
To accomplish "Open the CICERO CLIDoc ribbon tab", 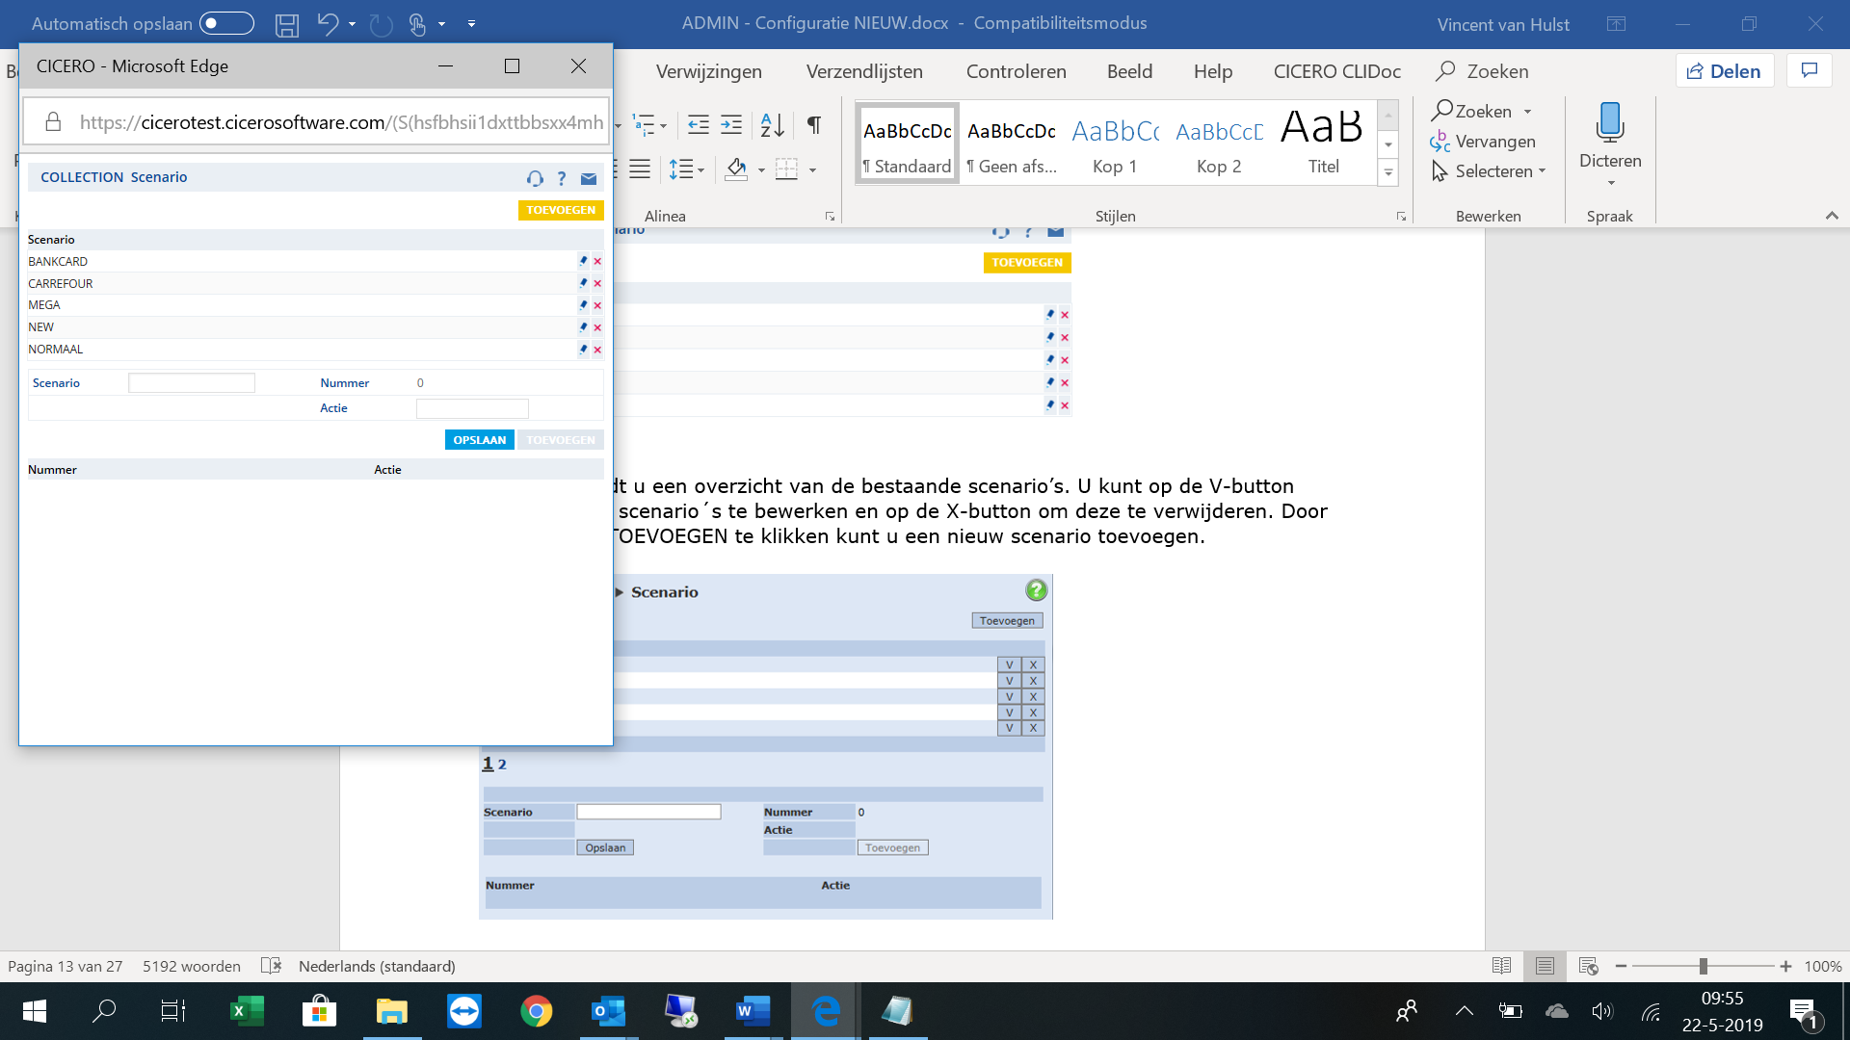I will [x=1336, y=71].
